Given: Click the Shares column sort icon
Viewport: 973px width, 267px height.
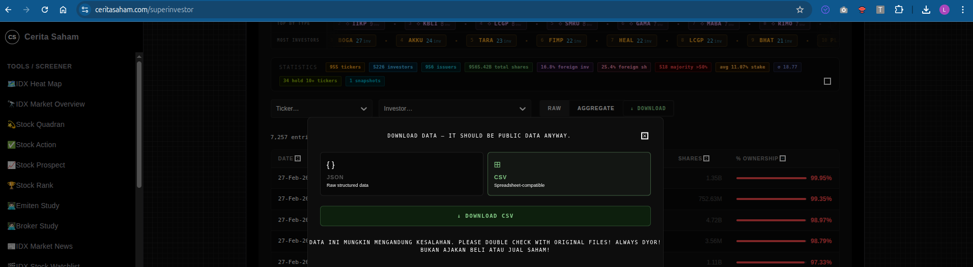Looking at the screenshot, I should click(706, 158).
